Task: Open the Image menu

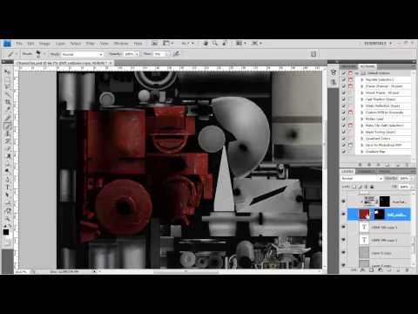Action: point(44,44)
